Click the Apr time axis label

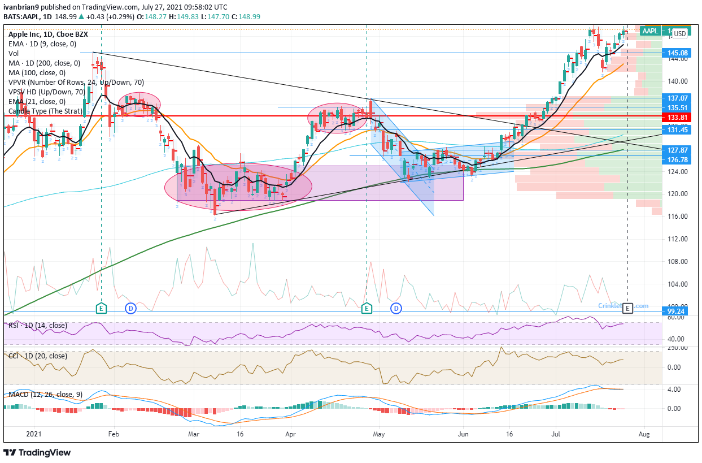coord(291,434)
